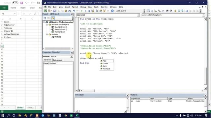Viewport: 211px width, 118px height.
Task: Choose Remove from the autocomplete list
Action: click(x=107, y=69)
